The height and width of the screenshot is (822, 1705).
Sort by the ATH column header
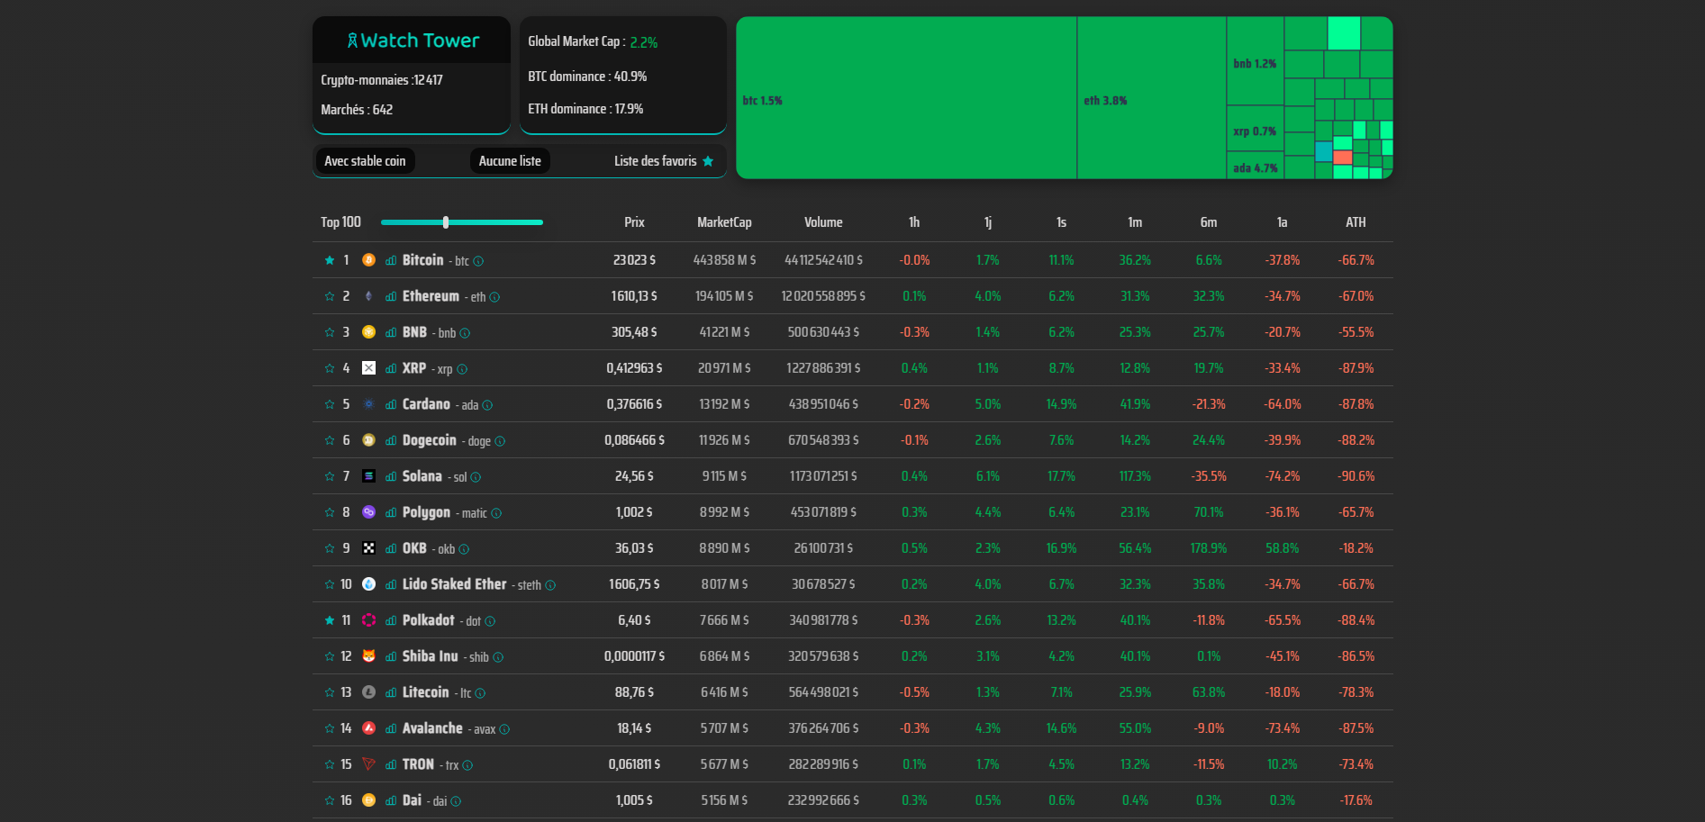tap(1356, 222)
